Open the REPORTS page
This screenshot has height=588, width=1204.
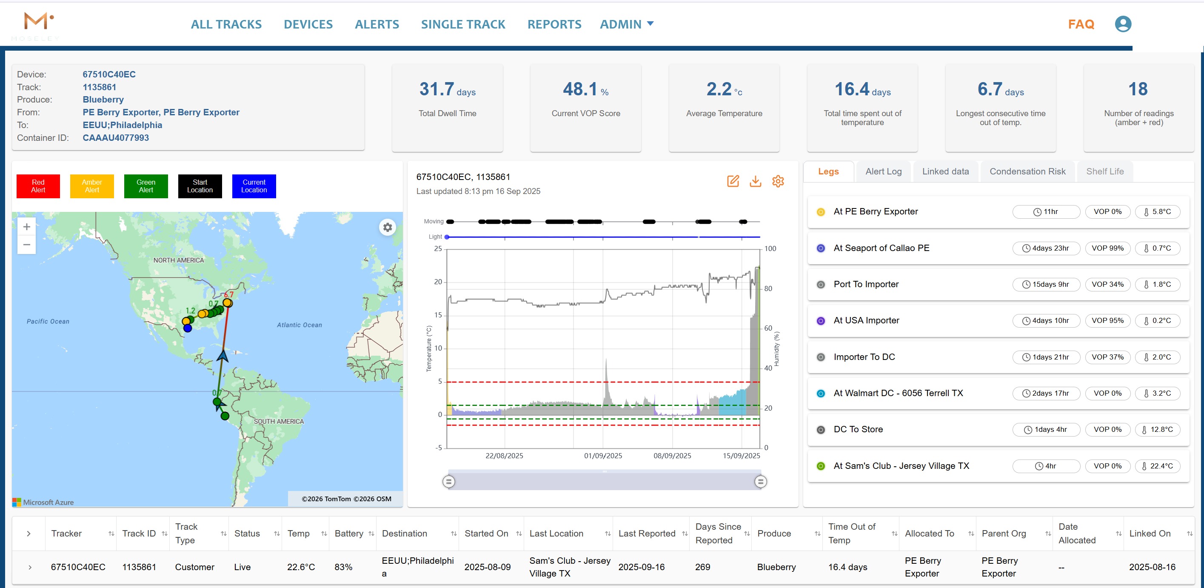click(x=554, y=24)
